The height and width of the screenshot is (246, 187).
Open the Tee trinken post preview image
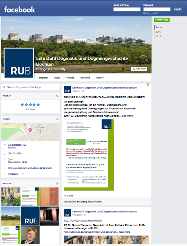(106, 240)
